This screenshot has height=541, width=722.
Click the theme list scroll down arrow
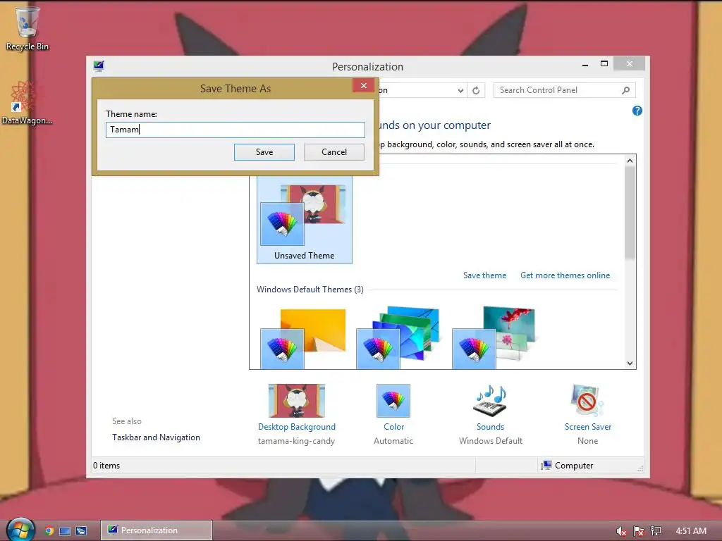[x=630, y=363]
